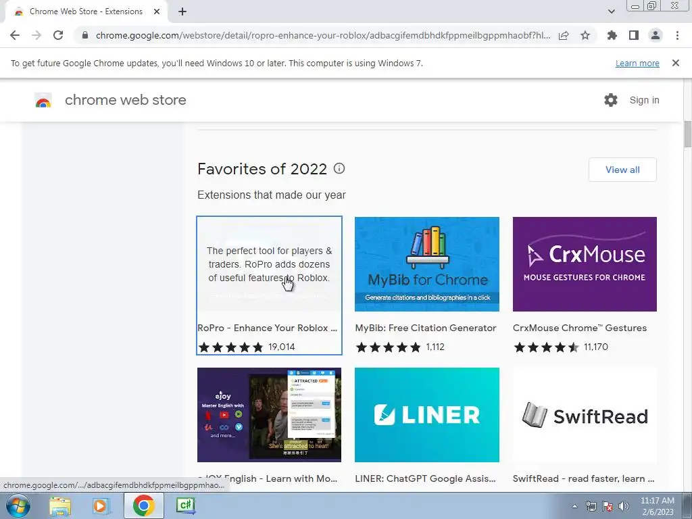Click the CrxMouse 11,170 rating count
The image size is (692, 519).
[596, 347]
